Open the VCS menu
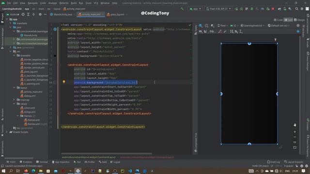The width and height of the screenshot is (310, 174). coord(96,3)
